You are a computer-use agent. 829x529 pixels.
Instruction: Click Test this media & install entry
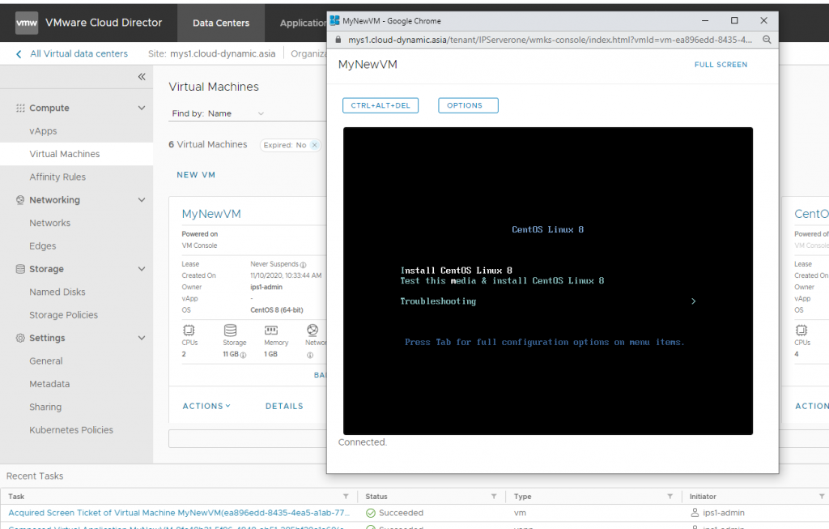pyautogui.click(x=502, y=281)
